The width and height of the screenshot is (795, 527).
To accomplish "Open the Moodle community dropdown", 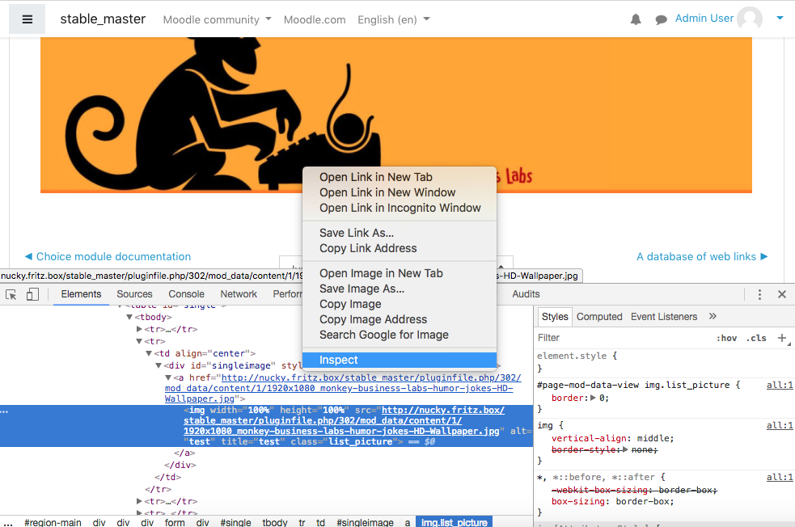I will (217, 19).
